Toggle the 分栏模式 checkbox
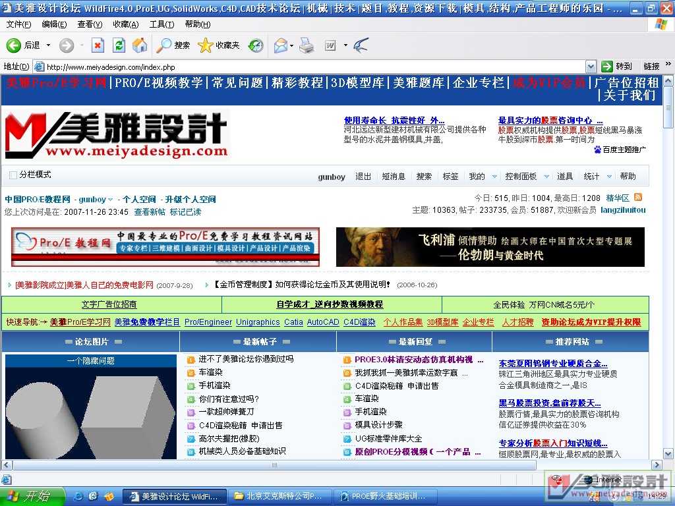Image resolution: width=675 pixels, height=506 pixels. pyautogui.click(x=13, y=175)
